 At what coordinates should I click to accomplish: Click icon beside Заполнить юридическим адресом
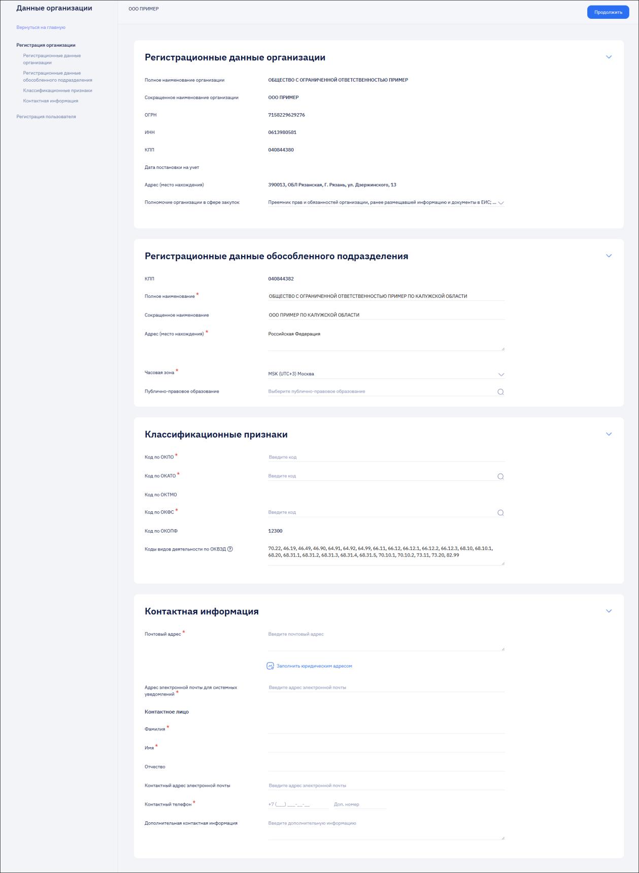pos(271,666)
